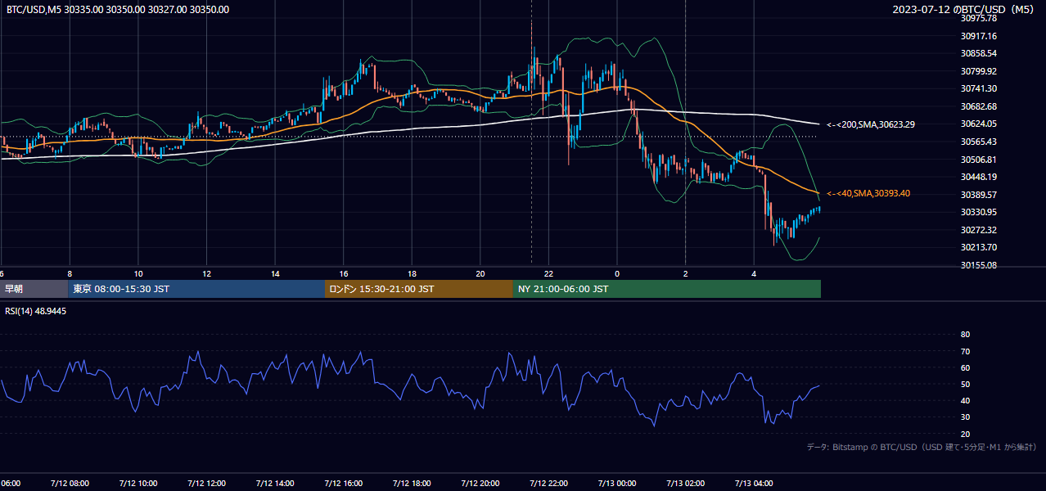The height and width of the screenshot is (491, 1046).
Task: Select the ロンドン 15:30-21:00 JST session bar
Action: (x=419, y=289)
